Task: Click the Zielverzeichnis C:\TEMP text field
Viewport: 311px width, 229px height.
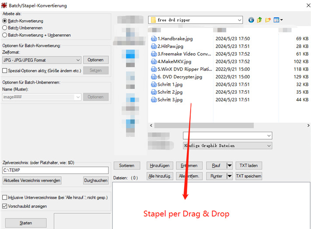Action: pos(55,170)
